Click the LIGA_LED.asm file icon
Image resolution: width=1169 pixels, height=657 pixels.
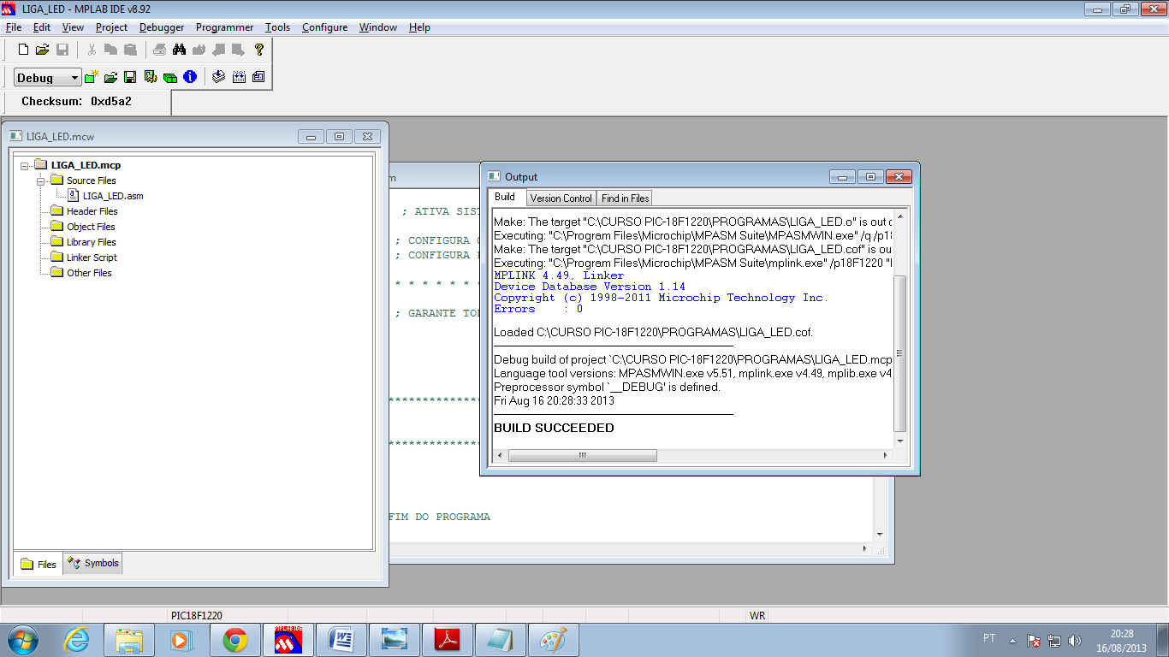click(74, 195)
